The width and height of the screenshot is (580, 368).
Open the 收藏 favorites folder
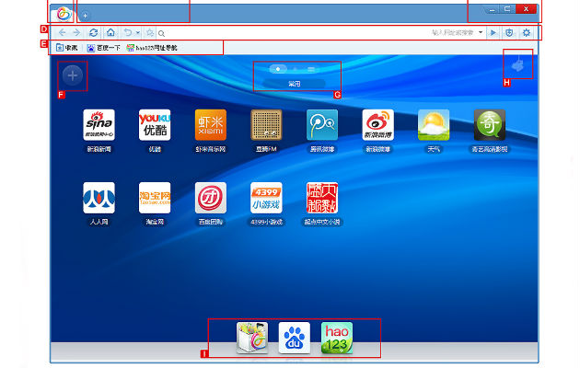coord(67,48)
